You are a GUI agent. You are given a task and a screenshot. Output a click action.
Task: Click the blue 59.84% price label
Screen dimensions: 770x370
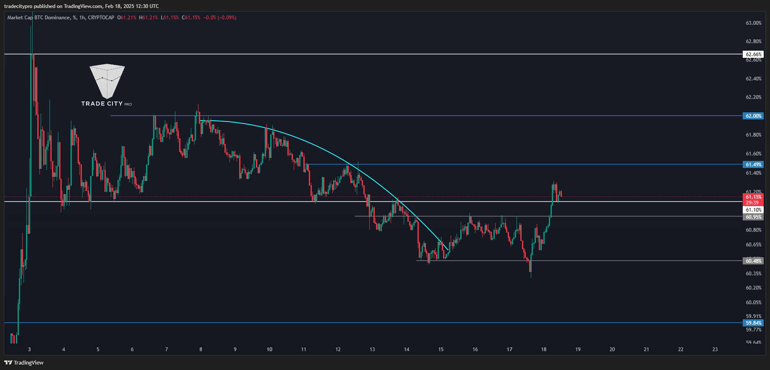pos(753,323)
